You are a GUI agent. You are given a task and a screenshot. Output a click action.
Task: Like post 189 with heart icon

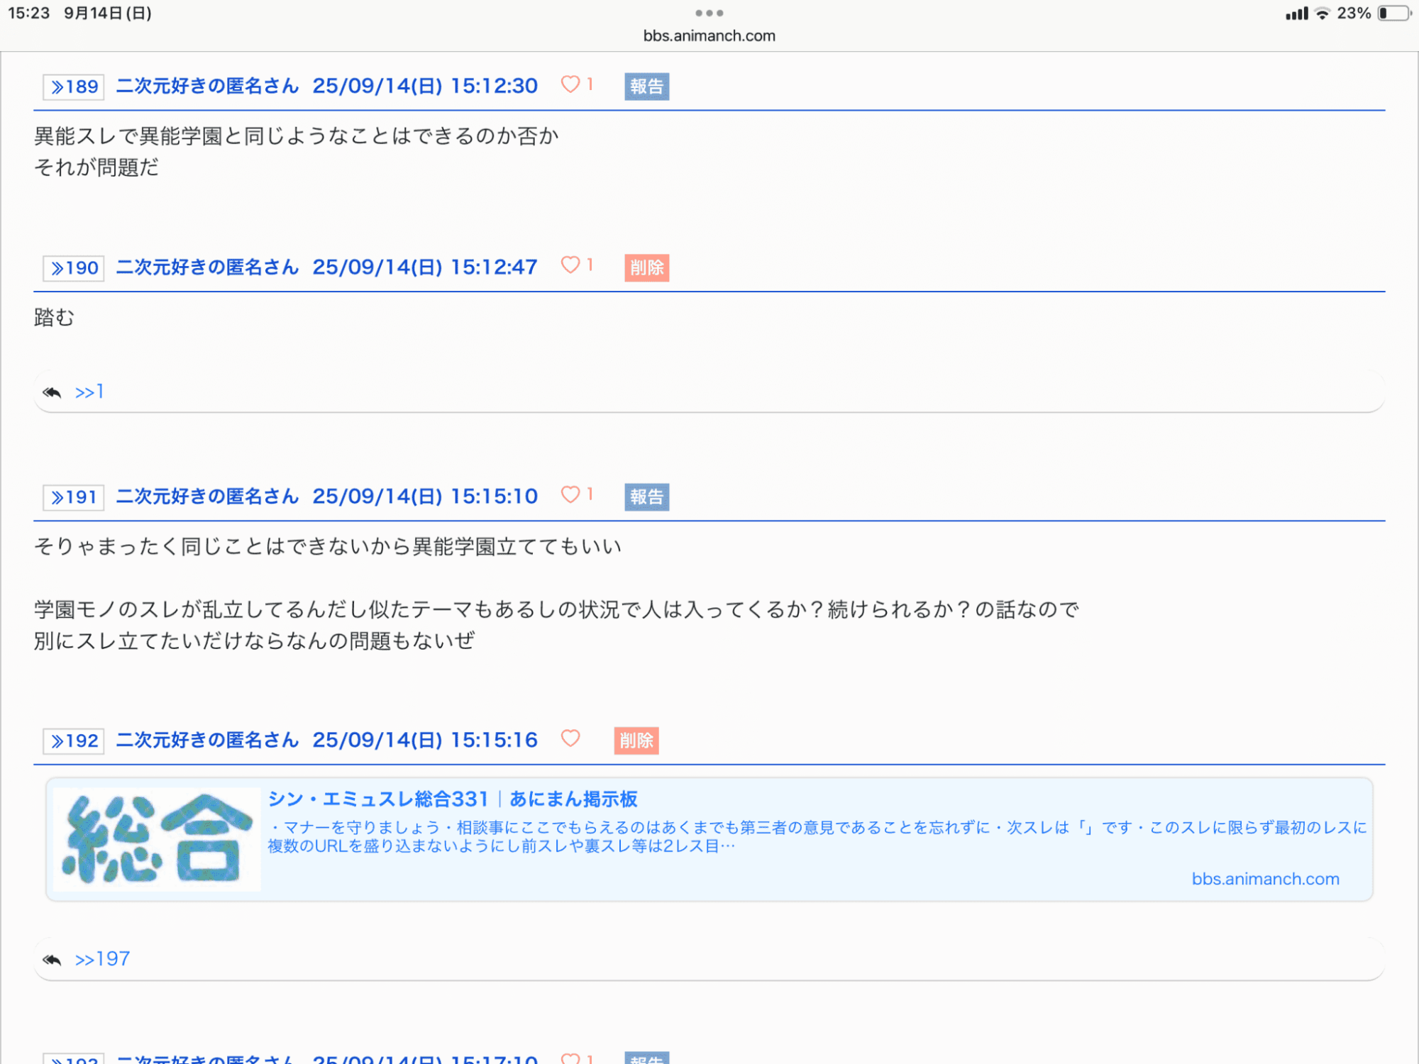570,84
